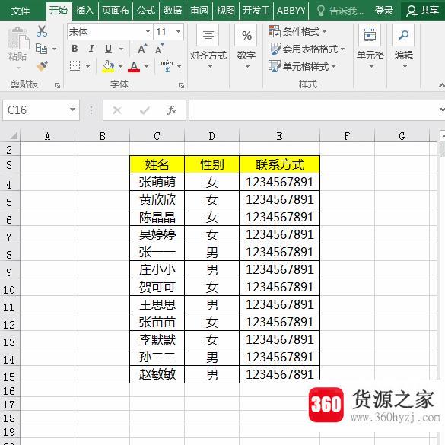Click the wén phonetic guide icon

click(167, 66)
